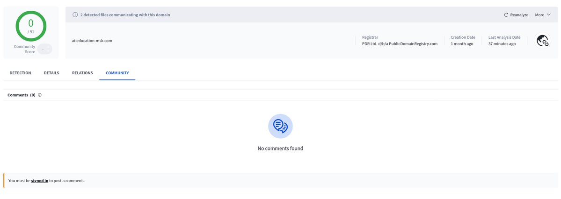Image resolution: width=561 pixels, height=199 pixels.
Task: Click Last Analysis Date 37 minutes ago
Action: coord(502,44)
